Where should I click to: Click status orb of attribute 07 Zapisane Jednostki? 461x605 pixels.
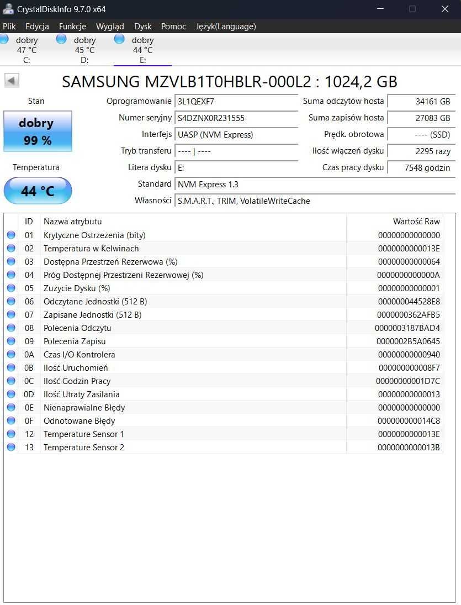coord(11,314)
